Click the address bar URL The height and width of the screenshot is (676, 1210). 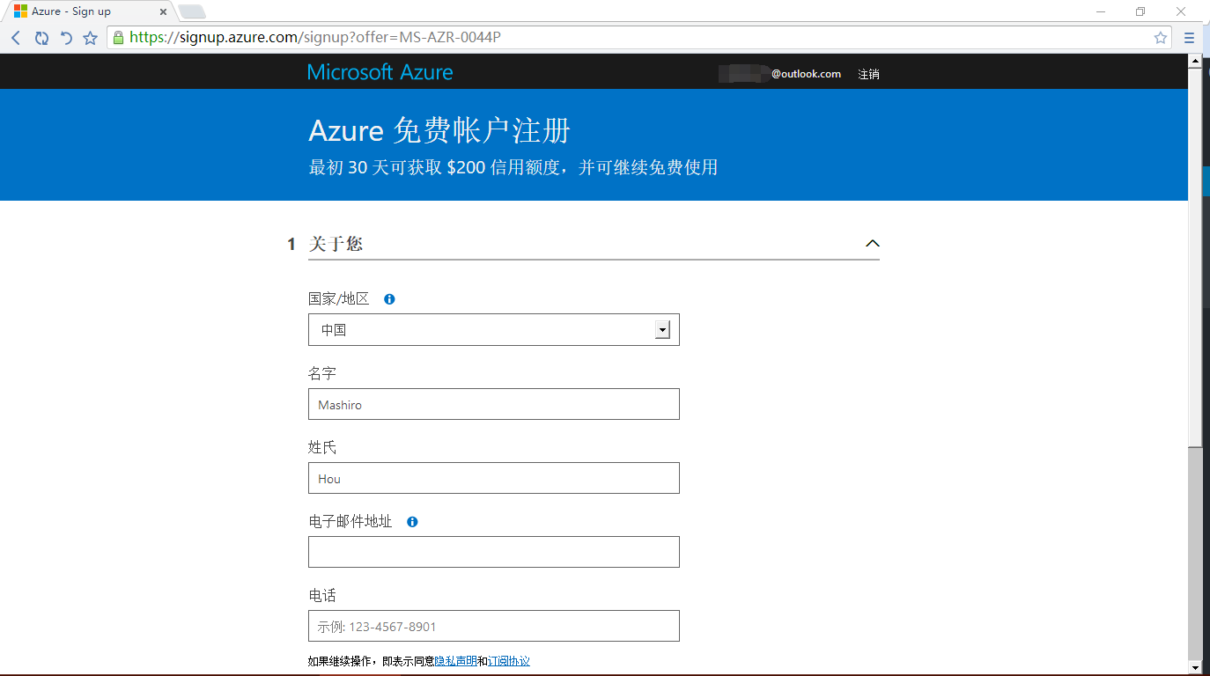click(x=315, y=38)
